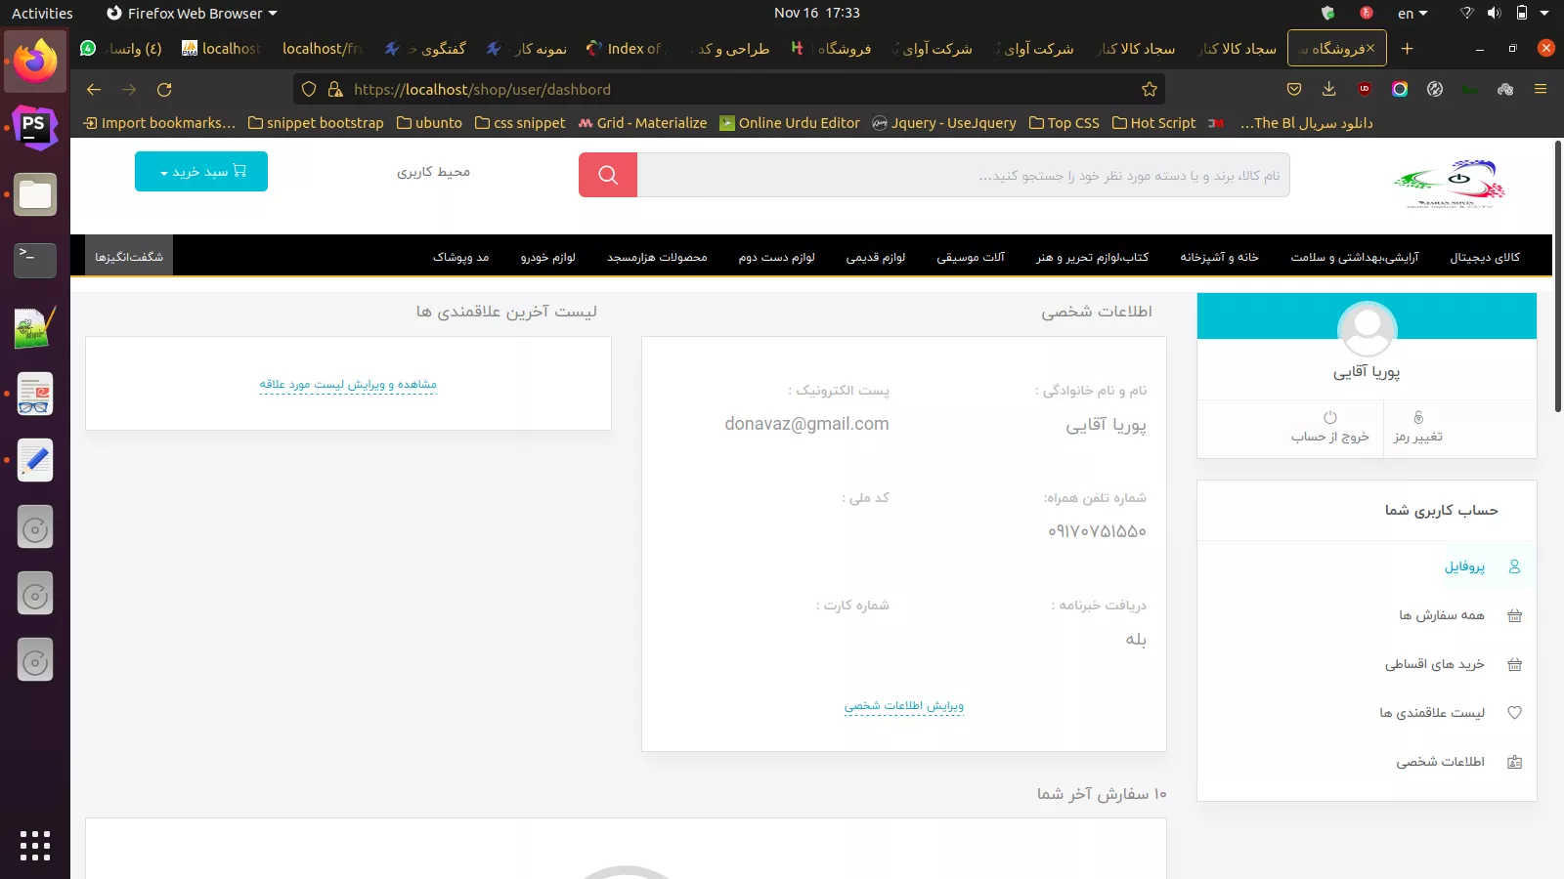
Task: Click the شگفت‌انگیزها offers button
Action: (129, 256)
